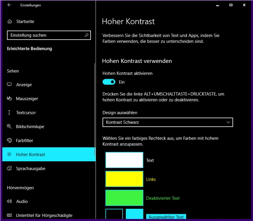
Task: Click the Ein toggle label
Action: 122,82
